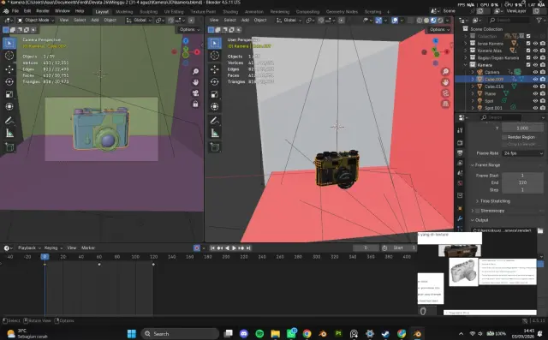Open the Frame Rate 24 fps dropdown
This screenshot has width=548, height=340.
tap(523, 153)
